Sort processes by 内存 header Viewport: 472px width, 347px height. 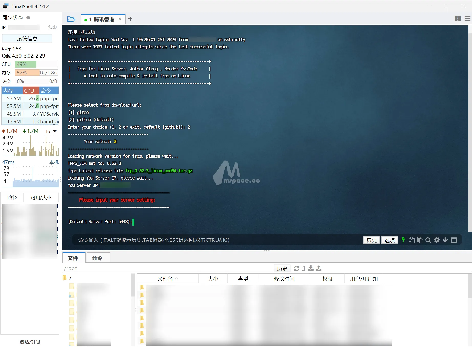tap(12, 91)
